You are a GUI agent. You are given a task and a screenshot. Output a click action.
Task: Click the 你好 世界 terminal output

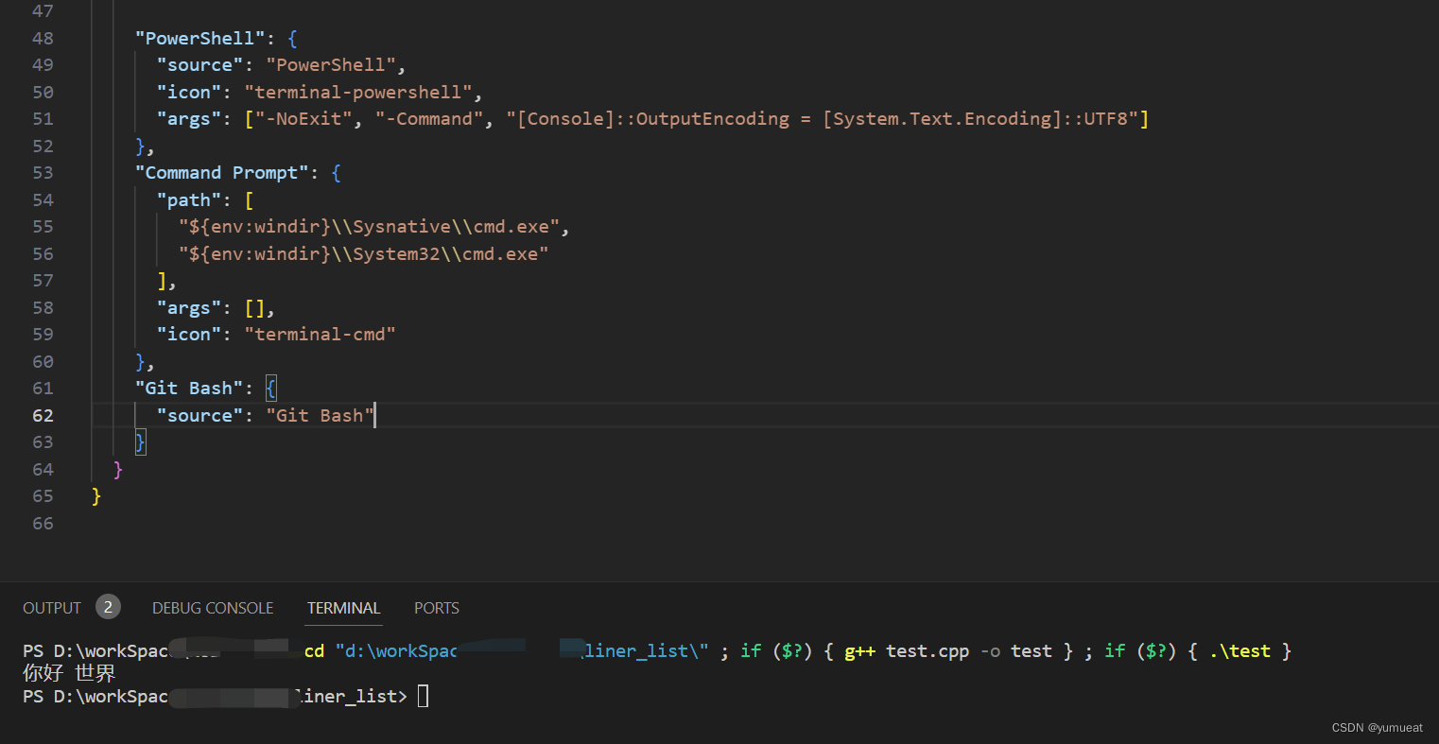click(x=69, y=674)
